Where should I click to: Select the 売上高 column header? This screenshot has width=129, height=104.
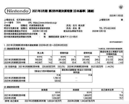[40, 53]
